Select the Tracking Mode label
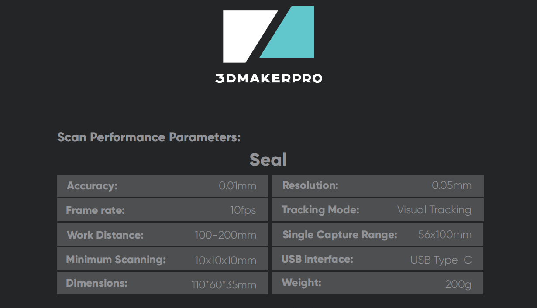Image resolution: width=537 pixels, height=308 pixels. 320,210
